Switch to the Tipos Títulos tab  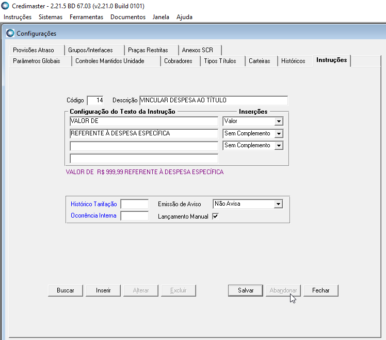223,61
